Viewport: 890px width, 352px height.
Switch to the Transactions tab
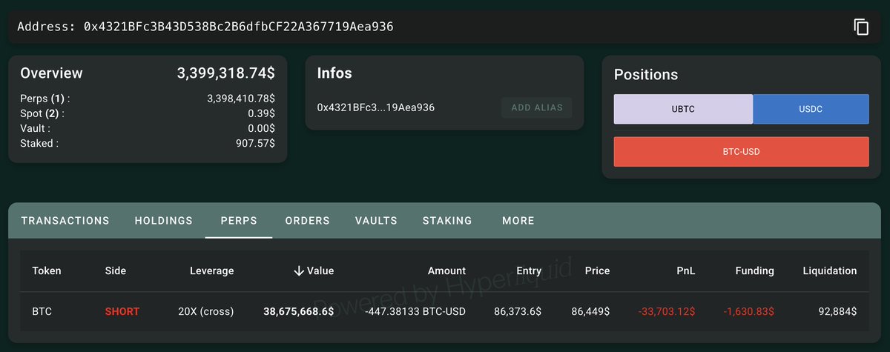coord(65,221)
